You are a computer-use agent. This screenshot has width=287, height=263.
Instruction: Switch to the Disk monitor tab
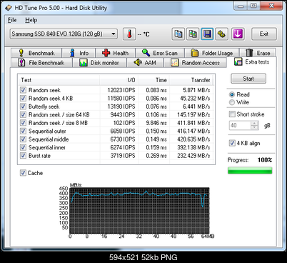click(x=99, y=63)
